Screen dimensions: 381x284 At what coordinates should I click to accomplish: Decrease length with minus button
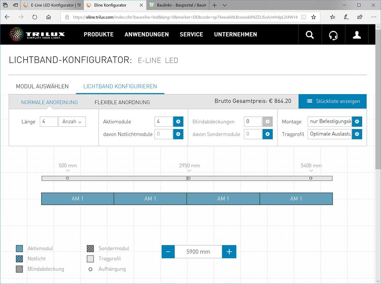[x=168, y=252]
